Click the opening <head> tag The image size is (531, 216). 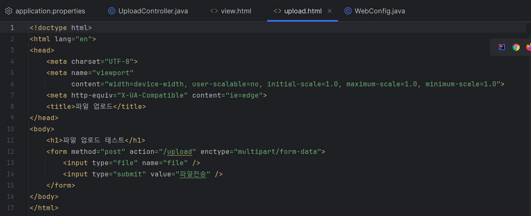[x=42, y=50]
